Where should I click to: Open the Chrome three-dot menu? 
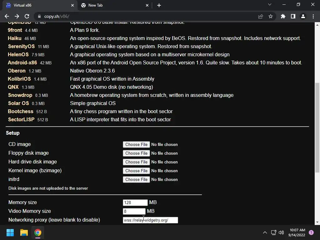point(313,16)
